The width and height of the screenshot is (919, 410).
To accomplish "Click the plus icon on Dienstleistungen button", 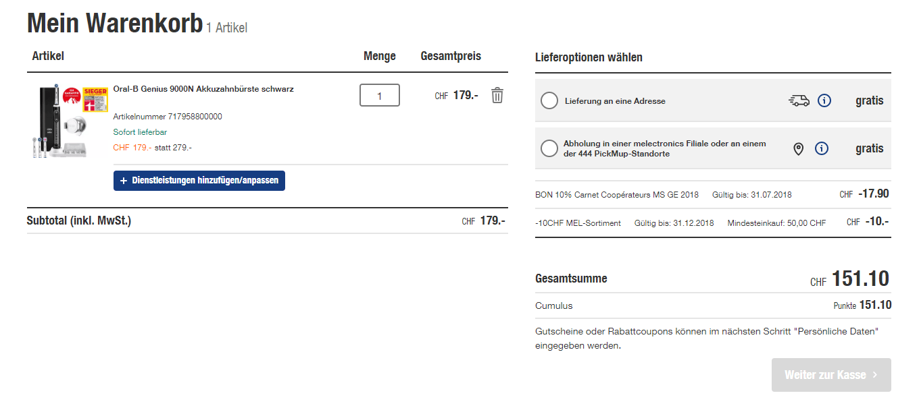I will [x=124, y=181].
